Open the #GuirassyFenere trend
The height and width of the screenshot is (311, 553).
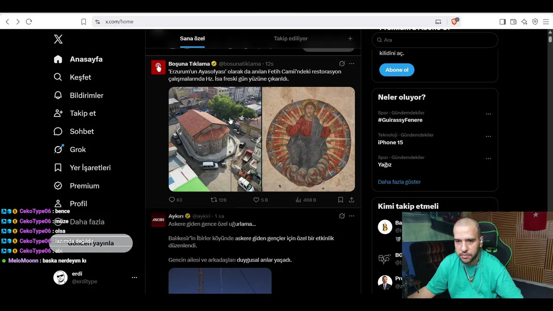click(400, 120)
